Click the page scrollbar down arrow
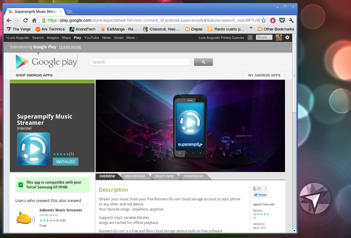This screenshot has height=238, width=351. [x=294, y=231]
